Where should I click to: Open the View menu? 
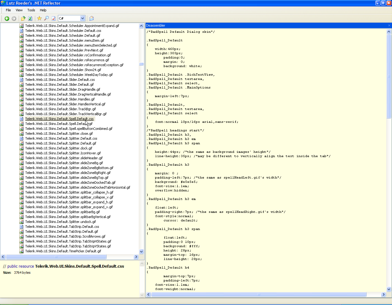pyautogui.click(x=19, y=10)
